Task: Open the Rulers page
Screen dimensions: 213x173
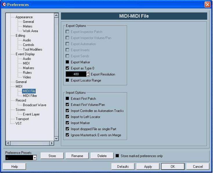Action: (27, 73)
